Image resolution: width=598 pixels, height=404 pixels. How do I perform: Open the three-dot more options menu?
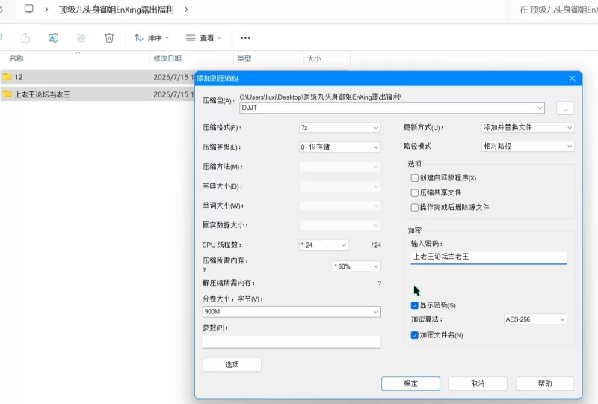245,38
